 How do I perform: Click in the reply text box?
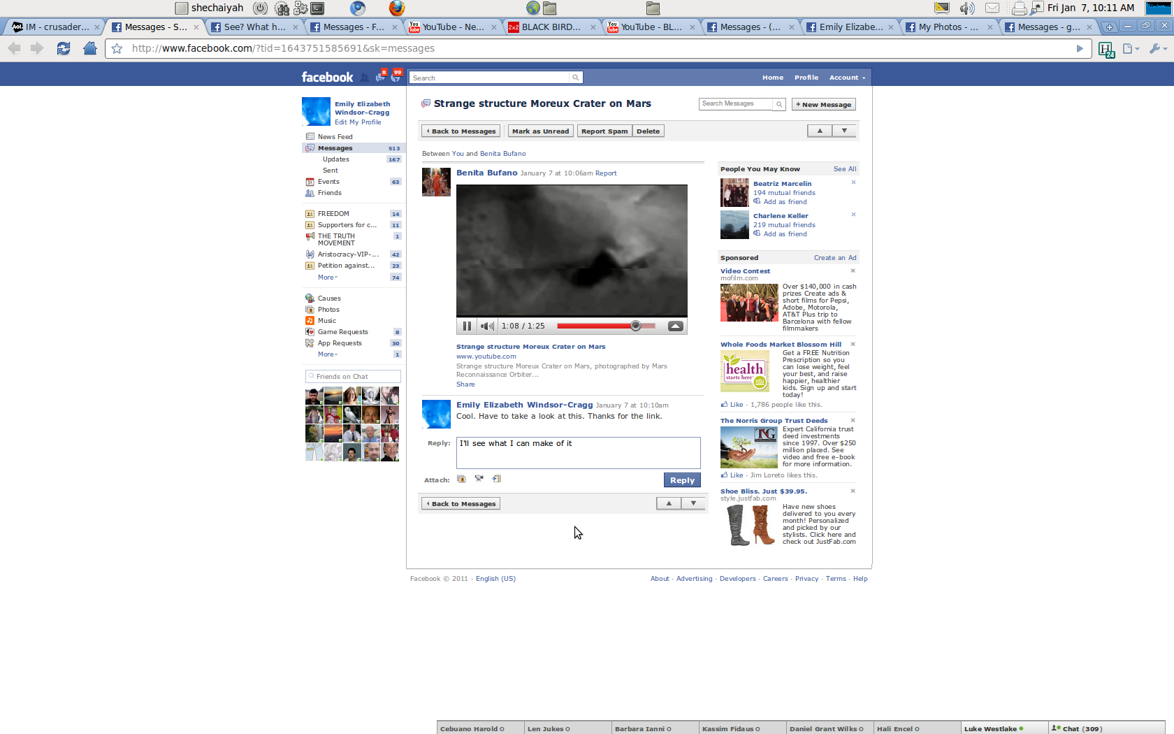click(x=578, y=452)
